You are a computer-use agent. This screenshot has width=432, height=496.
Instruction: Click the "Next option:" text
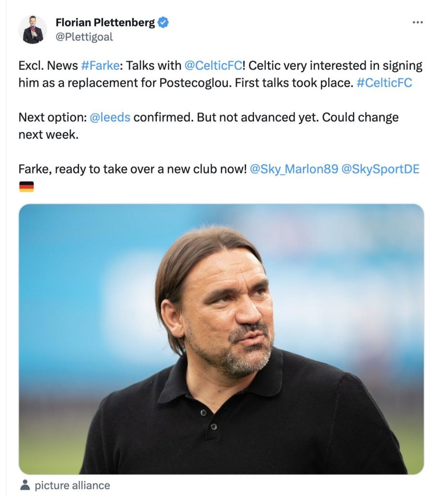(x=52, y=117)
